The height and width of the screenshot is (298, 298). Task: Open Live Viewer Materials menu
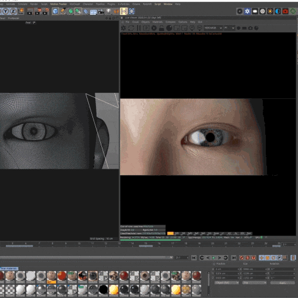pyautogui.click(x=158, y=22)
